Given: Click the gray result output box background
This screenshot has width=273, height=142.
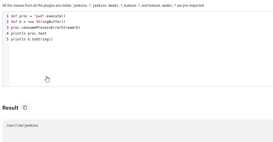Looking at the screenshot, I should [x=139, y=134].
